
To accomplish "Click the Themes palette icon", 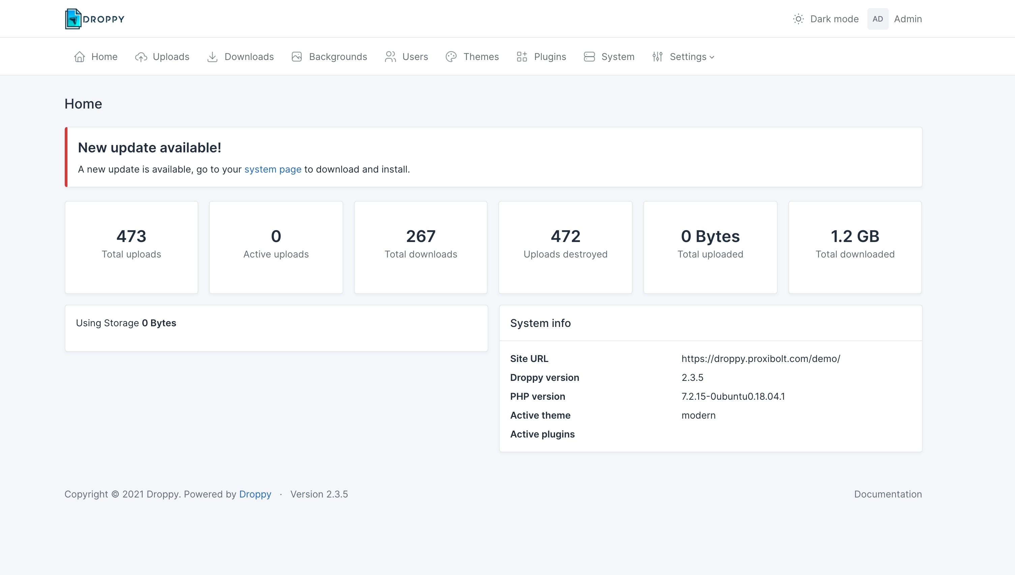I will (451, 57).
